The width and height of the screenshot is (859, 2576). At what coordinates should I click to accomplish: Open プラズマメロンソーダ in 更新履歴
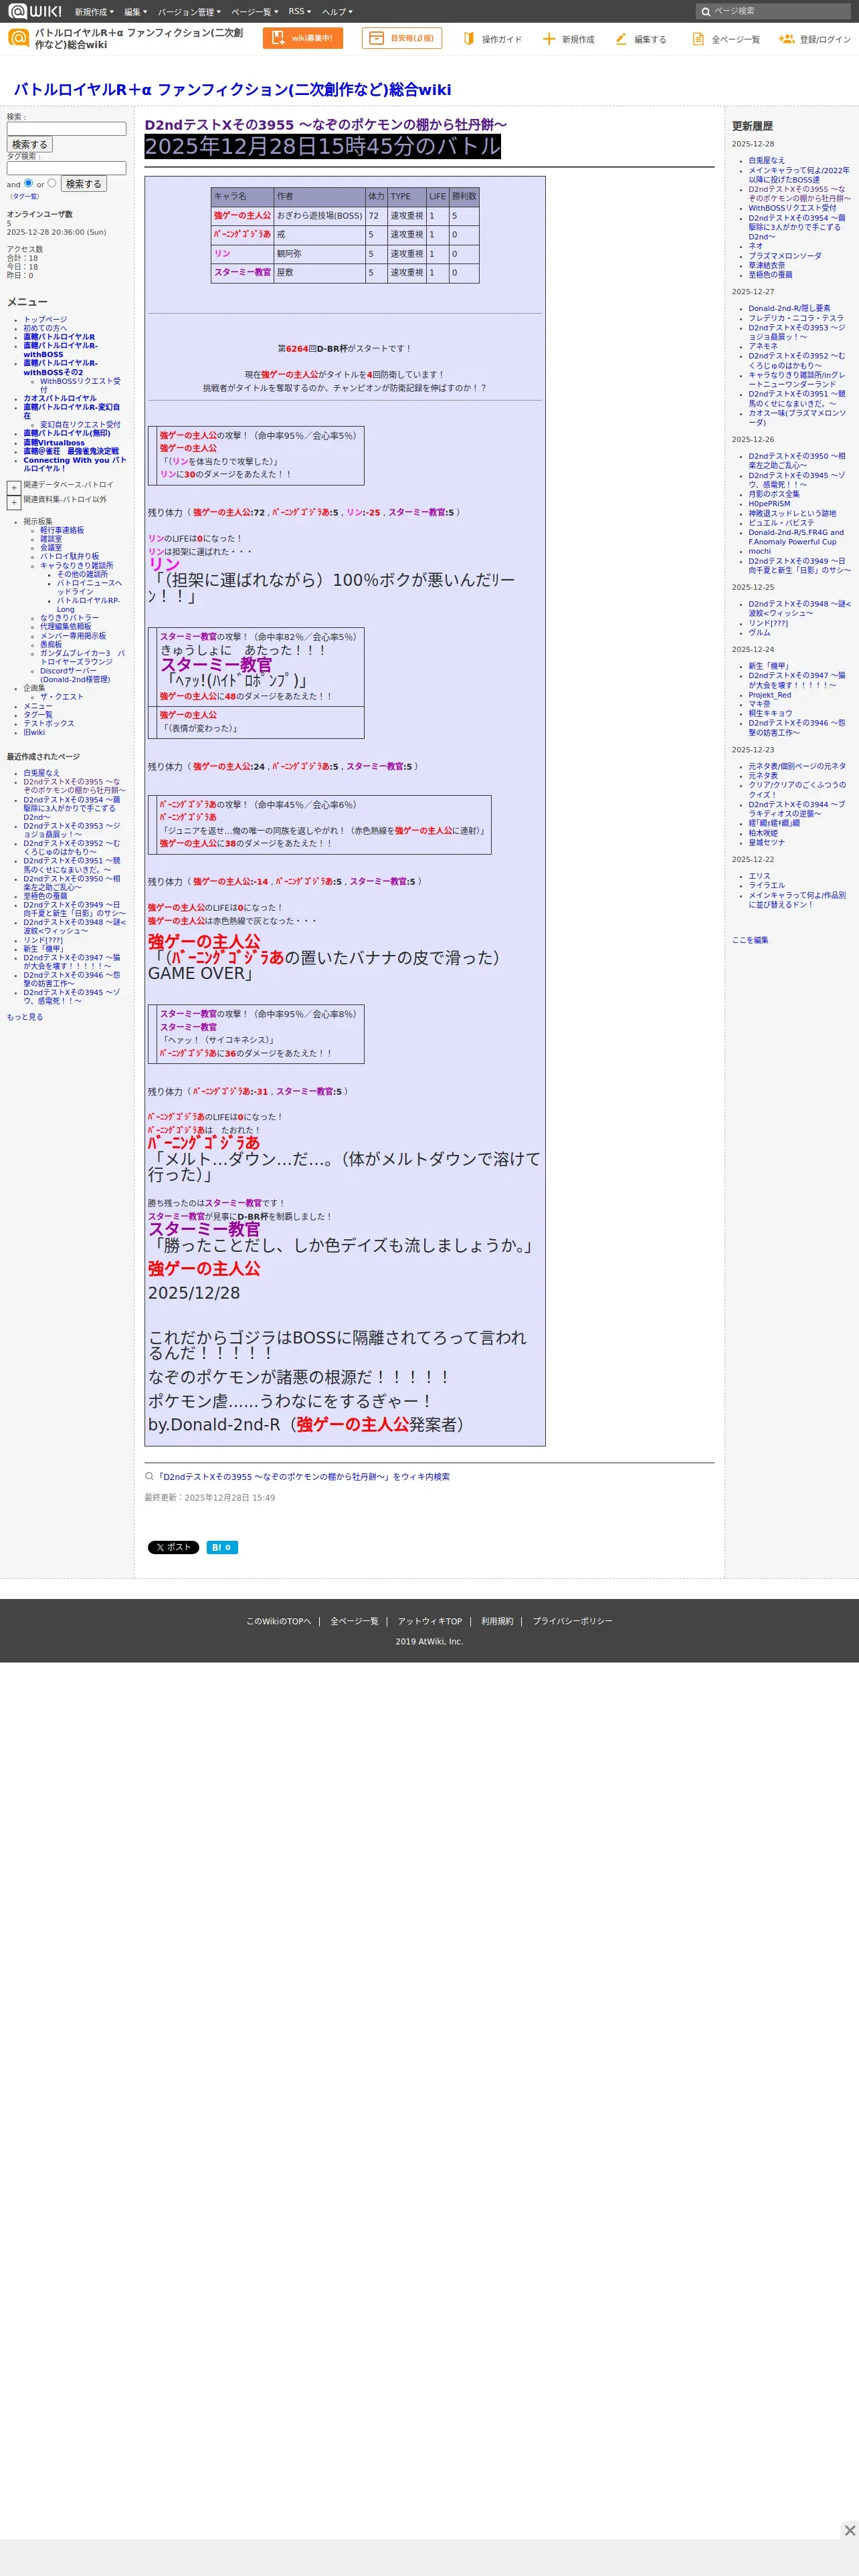coord(785,256)
